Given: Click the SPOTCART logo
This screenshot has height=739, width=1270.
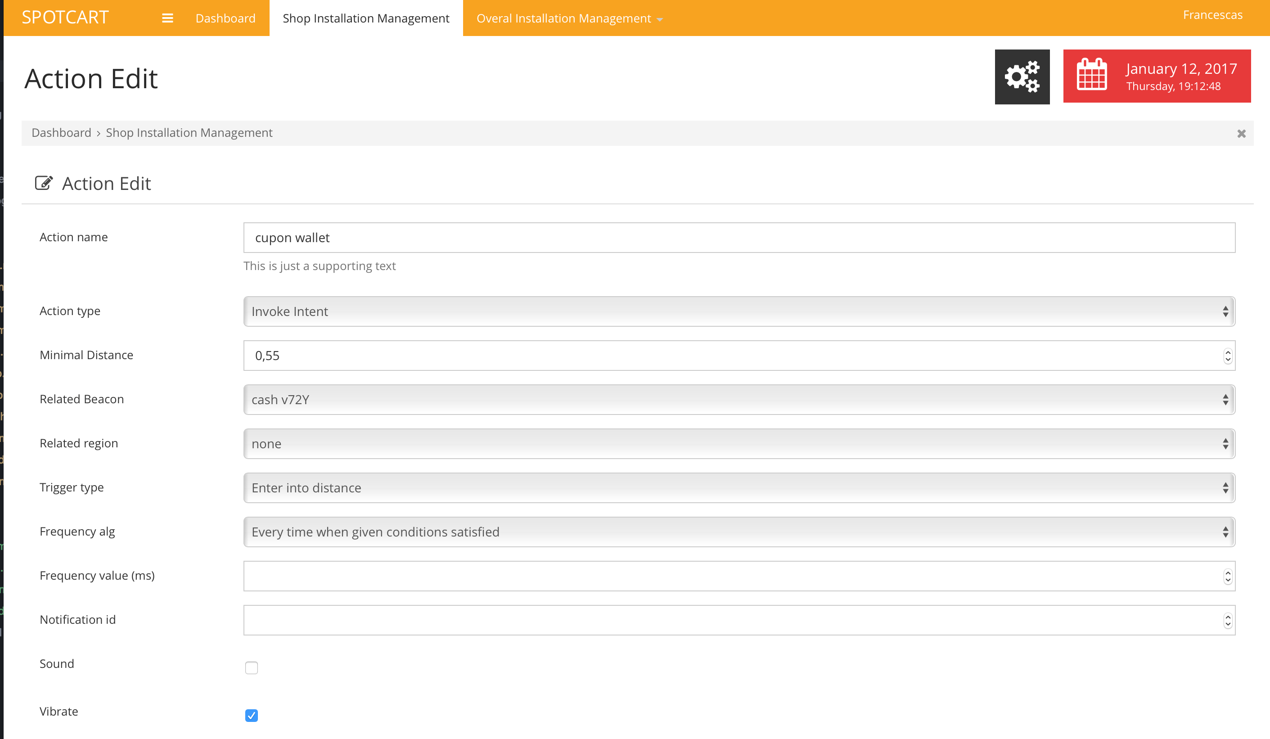Looking at the screenshot, I should coord(65,17).
